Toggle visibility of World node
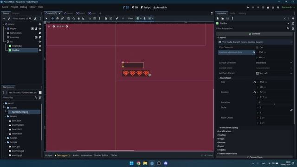This screenshot has height=167, width=297. [x=40, y=24]
